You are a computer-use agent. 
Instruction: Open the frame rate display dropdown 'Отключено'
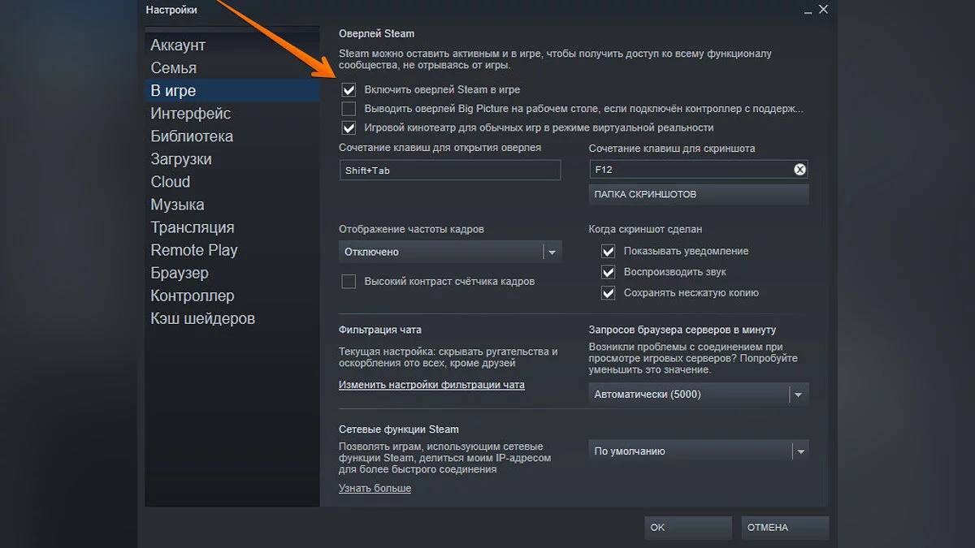[x=450, y=252]
